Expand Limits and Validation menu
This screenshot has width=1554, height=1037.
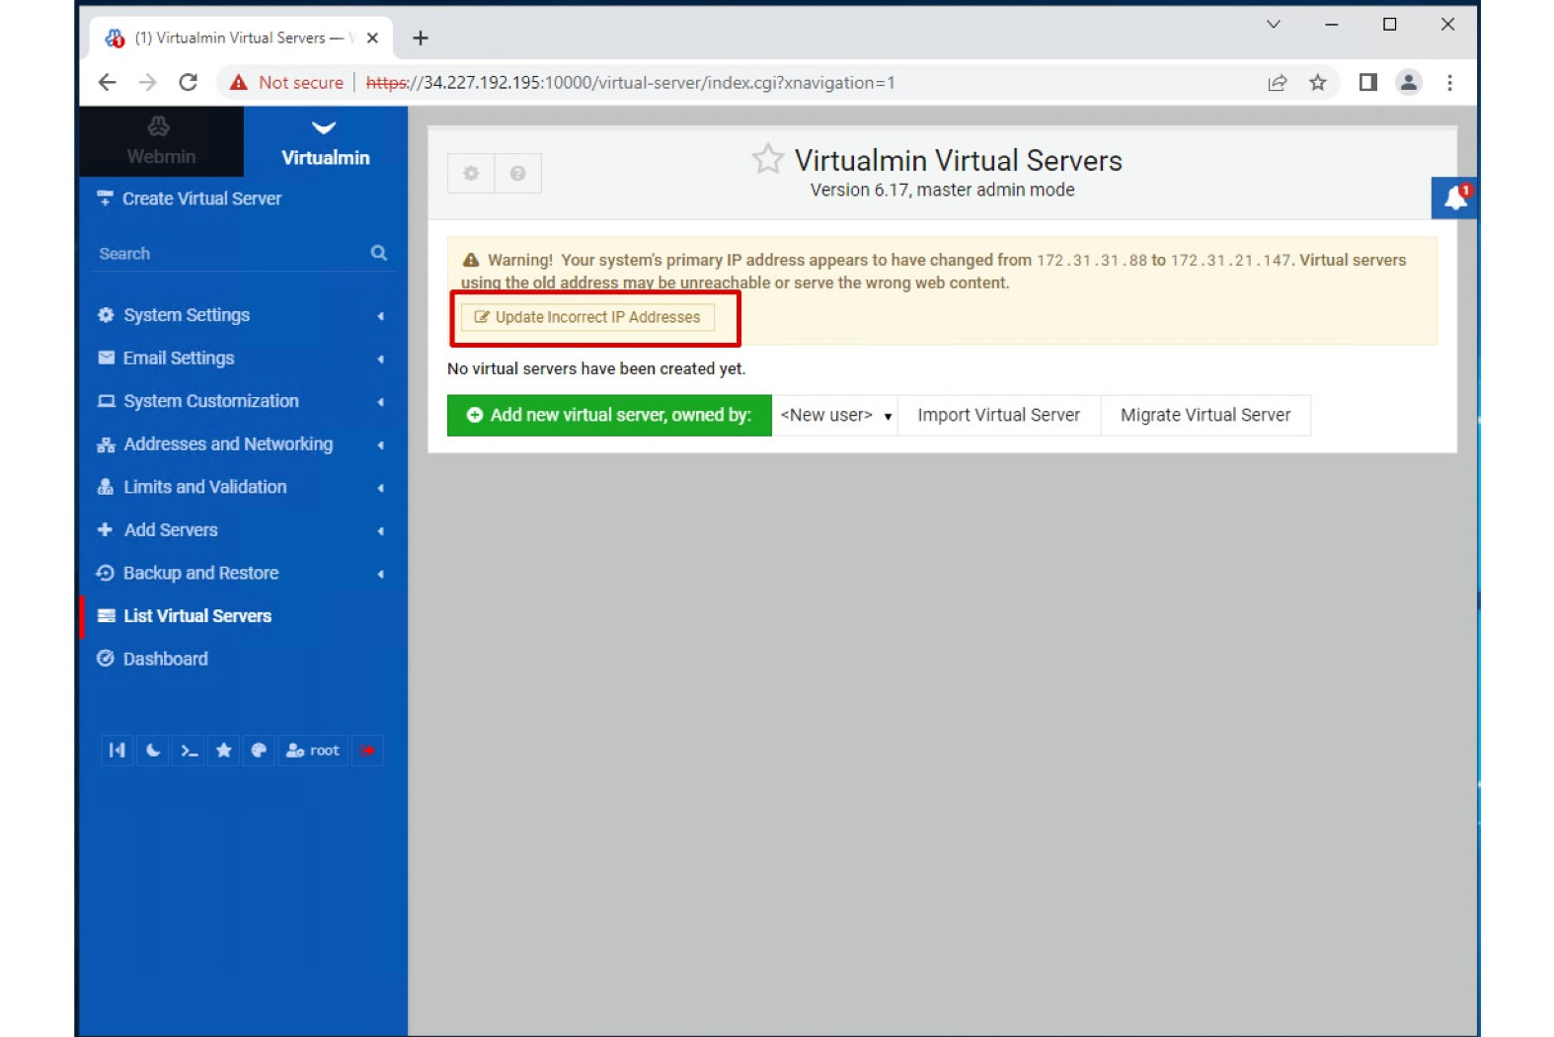tap(242, 487)
